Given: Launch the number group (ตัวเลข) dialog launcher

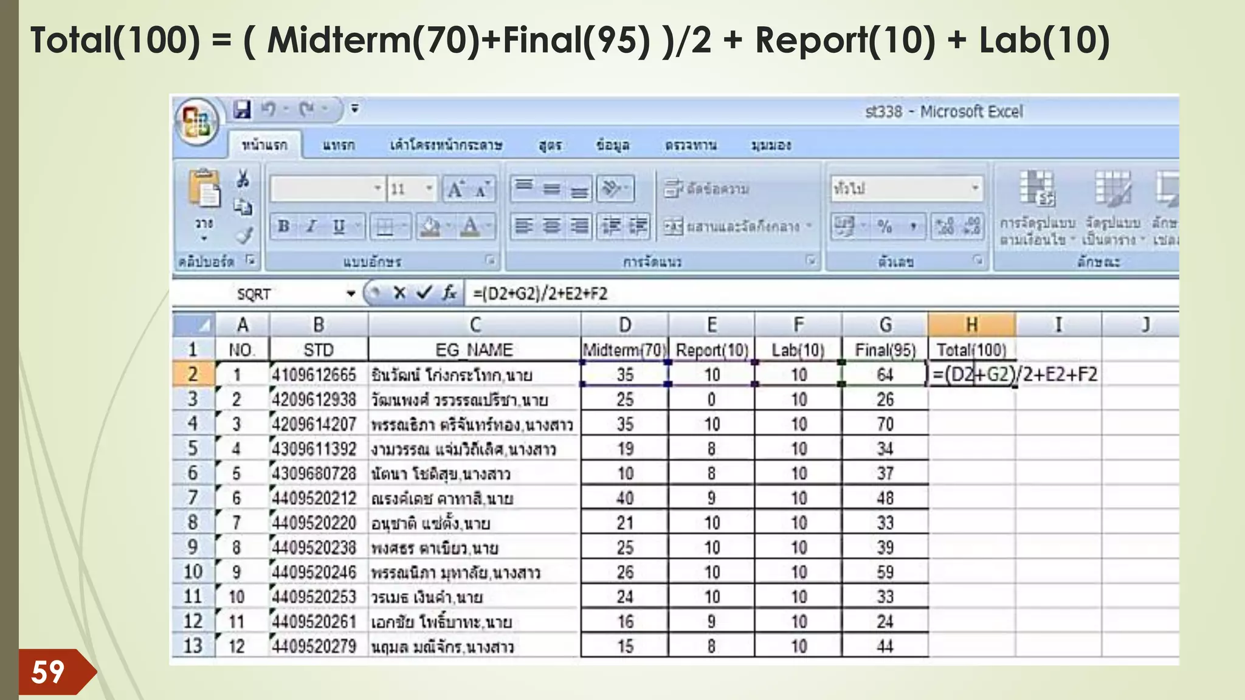Looking at the screenshot, I should 978,261.
